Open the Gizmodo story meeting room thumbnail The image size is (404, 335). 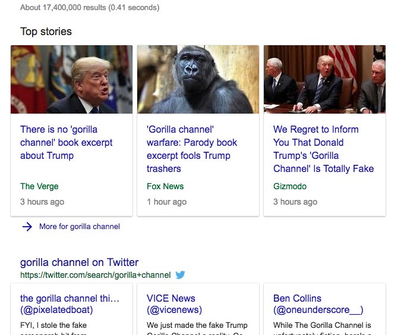[324, 79]
